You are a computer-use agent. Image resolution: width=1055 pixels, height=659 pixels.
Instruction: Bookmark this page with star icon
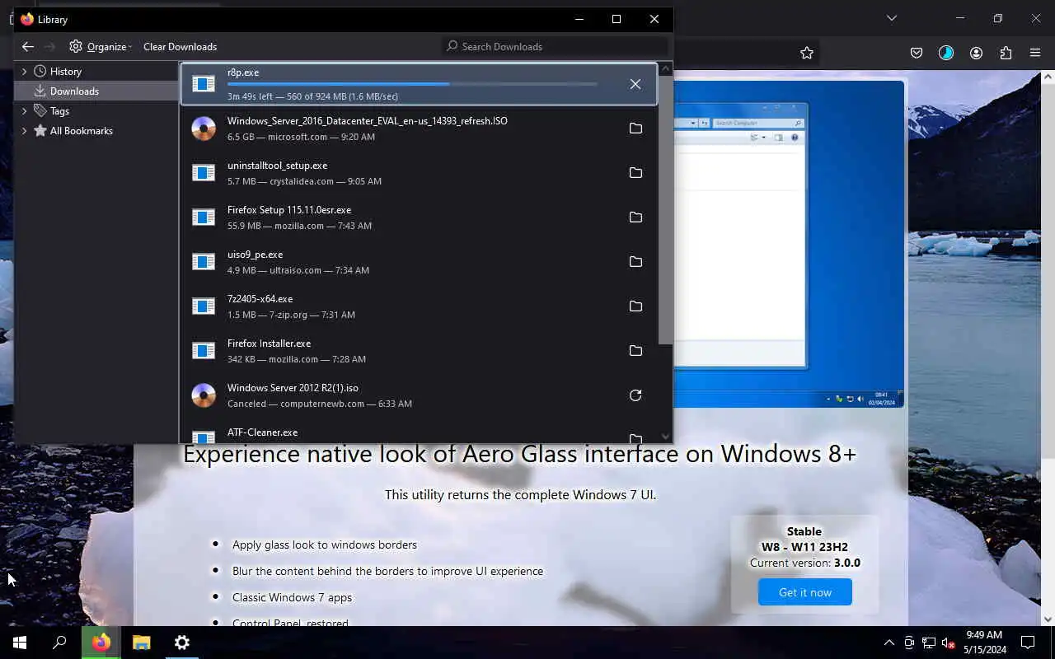pos(807,53)
